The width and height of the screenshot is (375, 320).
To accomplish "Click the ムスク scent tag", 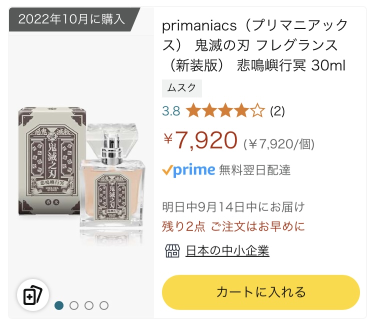I will [182, 88].
